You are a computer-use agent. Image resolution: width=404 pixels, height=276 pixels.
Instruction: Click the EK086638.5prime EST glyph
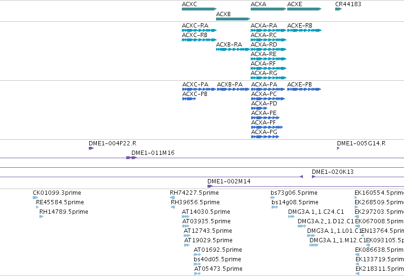357,255
